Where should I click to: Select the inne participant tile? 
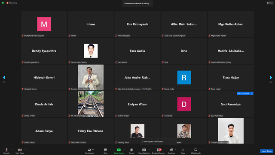click(x=184, y=51)
